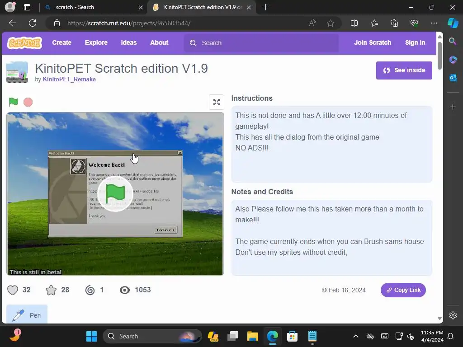
Task: Click the page vertical scrollbar thumb
Action: (439, 56)
